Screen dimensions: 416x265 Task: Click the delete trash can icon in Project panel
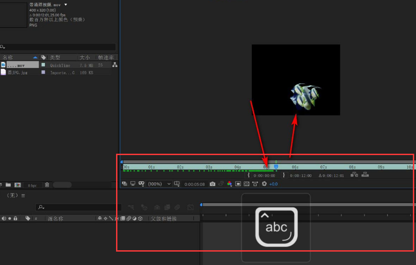click(47, 185)
